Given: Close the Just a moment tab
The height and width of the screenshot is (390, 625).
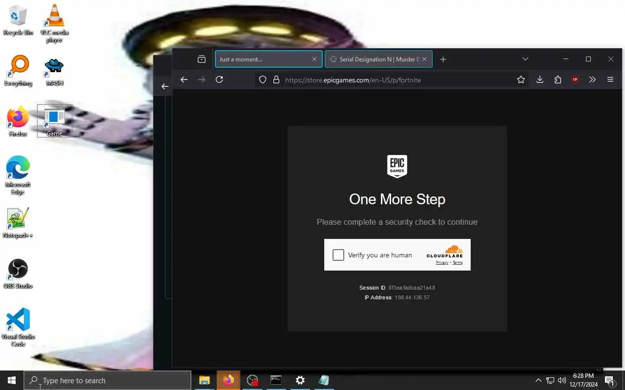Looking at the screenshot, I should (x=314, y=59).
